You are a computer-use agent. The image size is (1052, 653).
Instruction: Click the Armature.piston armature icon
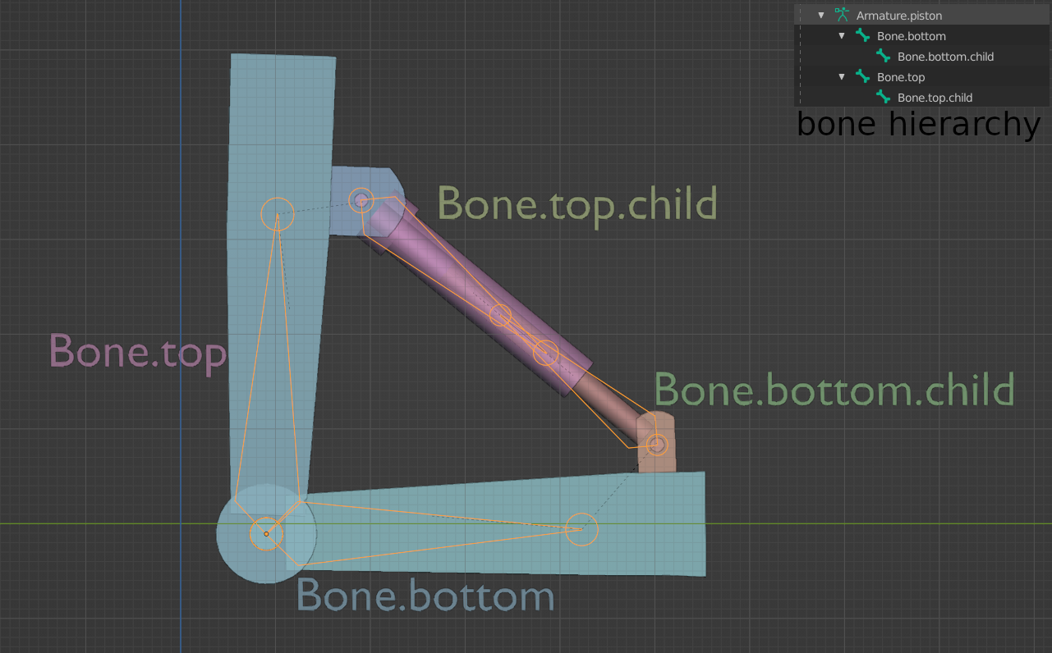coord(840,15)
